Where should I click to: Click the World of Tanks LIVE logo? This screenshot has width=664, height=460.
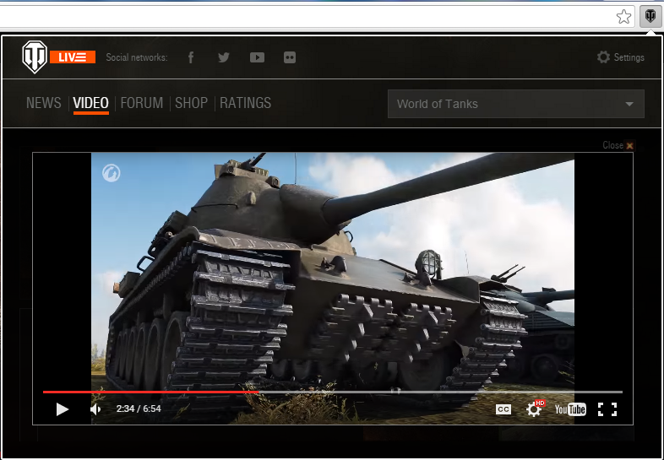tap(58, 57)
